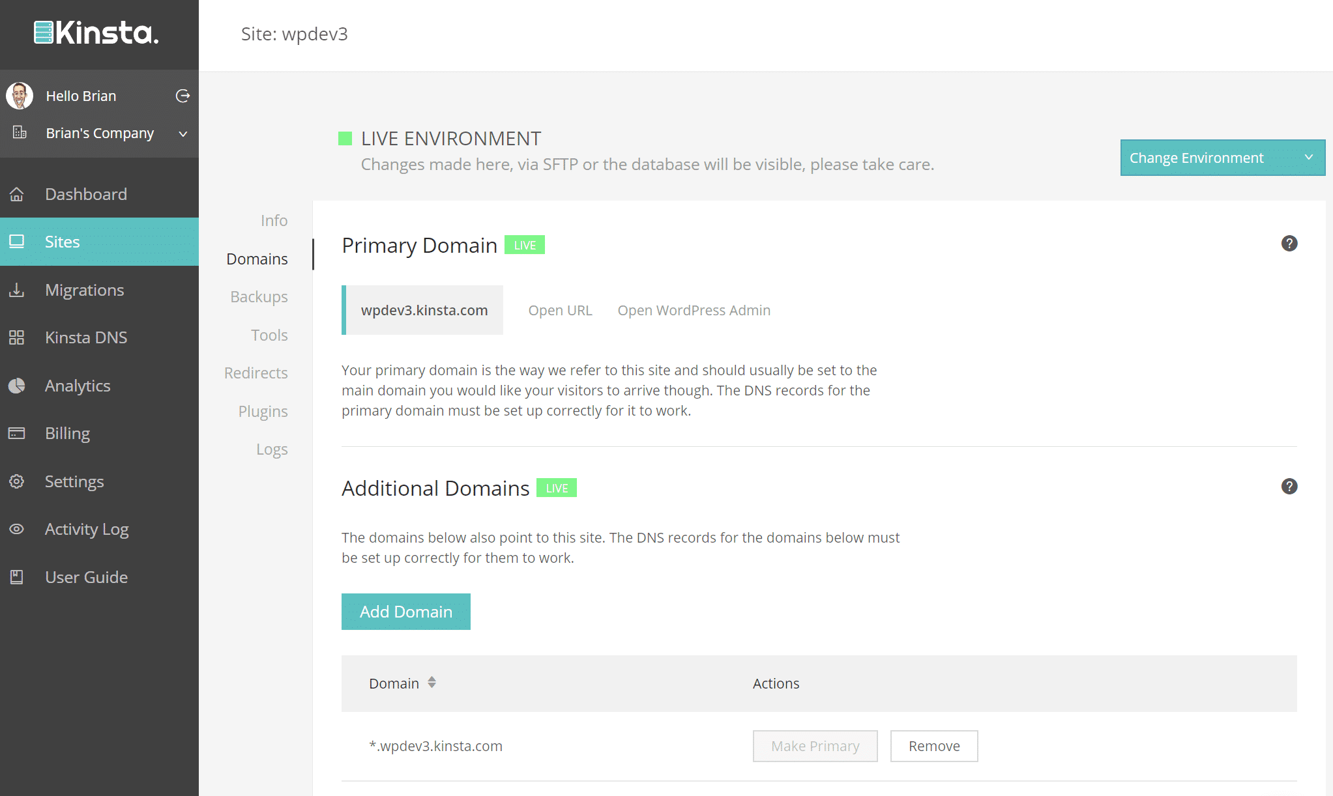Click the *.wpdev3.kinsta.com domain text
The width and height of the screenshot is (1333, 796).
point(435,746)
